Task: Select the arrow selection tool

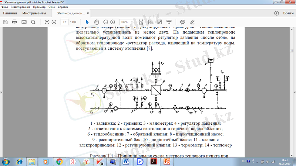Action: pyautogui.click(x=87, y=22)
